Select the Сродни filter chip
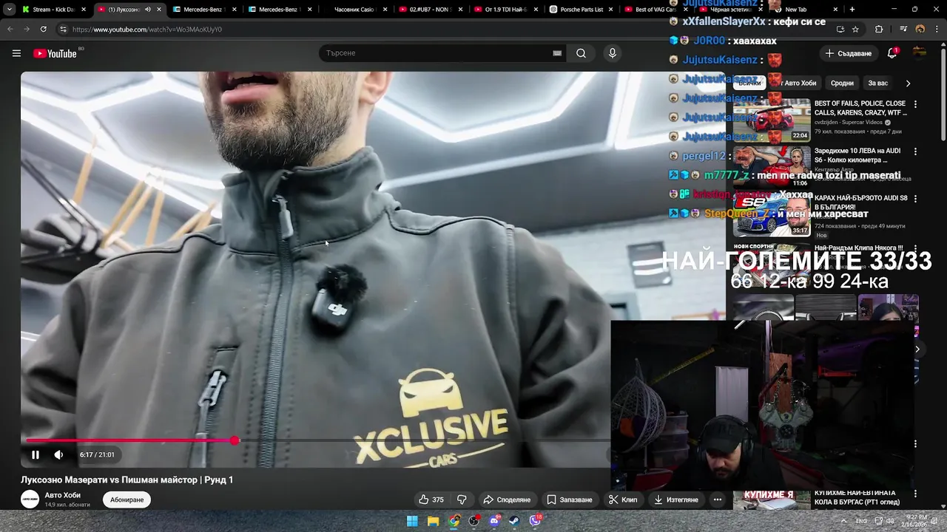The height and width of the screenshot is (532, 947). (x=842, y=83)
